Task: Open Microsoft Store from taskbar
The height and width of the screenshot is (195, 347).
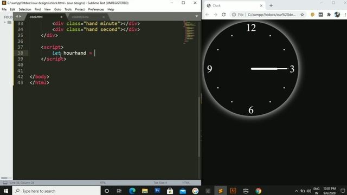Action: click(x=170, y=191)
